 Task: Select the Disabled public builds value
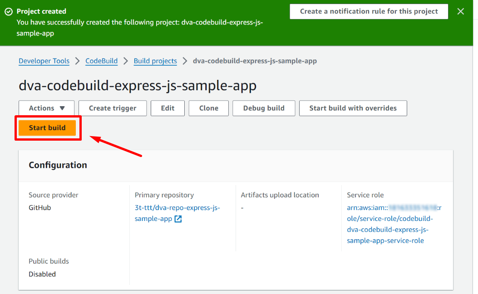pyautogui.click(x=42, y=274)
